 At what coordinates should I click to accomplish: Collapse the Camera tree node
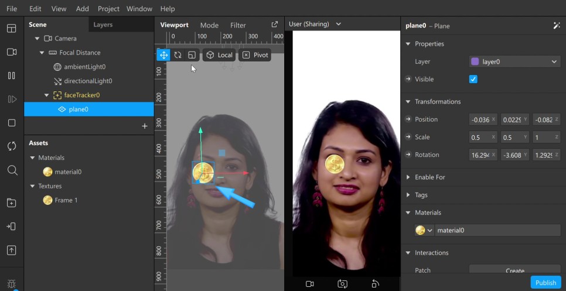tap(37, 39)
